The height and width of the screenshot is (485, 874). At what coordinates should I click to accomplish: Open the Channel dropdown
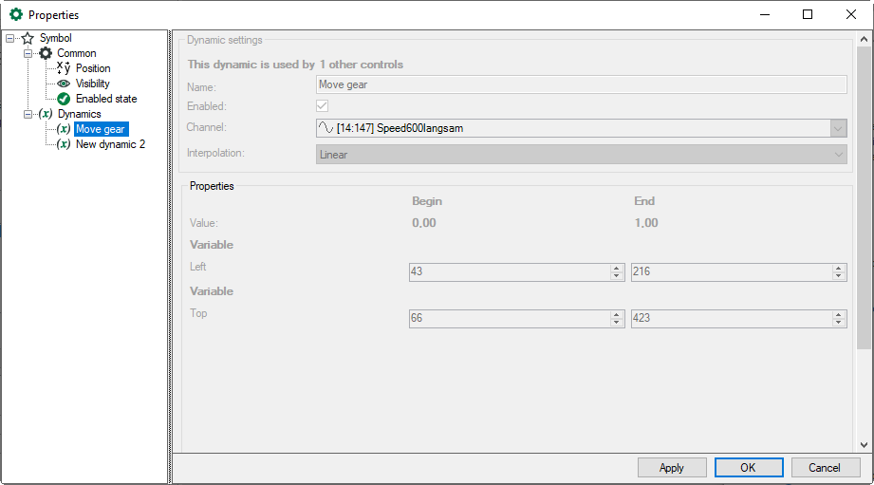click(x=838, y=128)
